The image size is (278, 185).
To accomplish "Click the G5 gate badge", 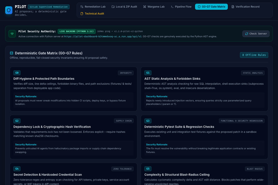I will 148,169.
